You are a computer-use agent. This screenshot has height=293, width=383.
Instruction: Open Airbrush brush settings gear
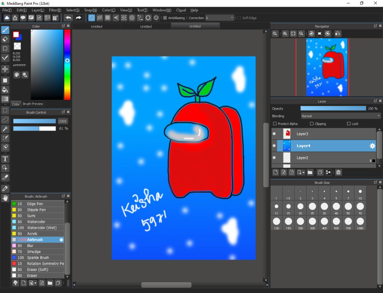pyautogui.click(x=61, y=240)
